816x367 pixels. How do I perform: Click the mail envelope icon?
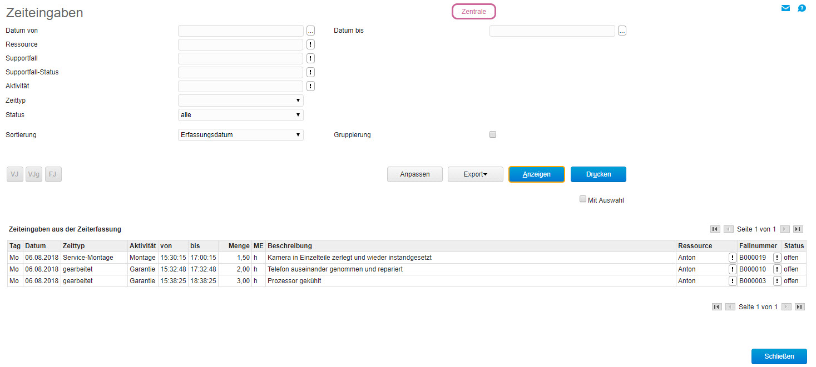[x=785, y=8]
